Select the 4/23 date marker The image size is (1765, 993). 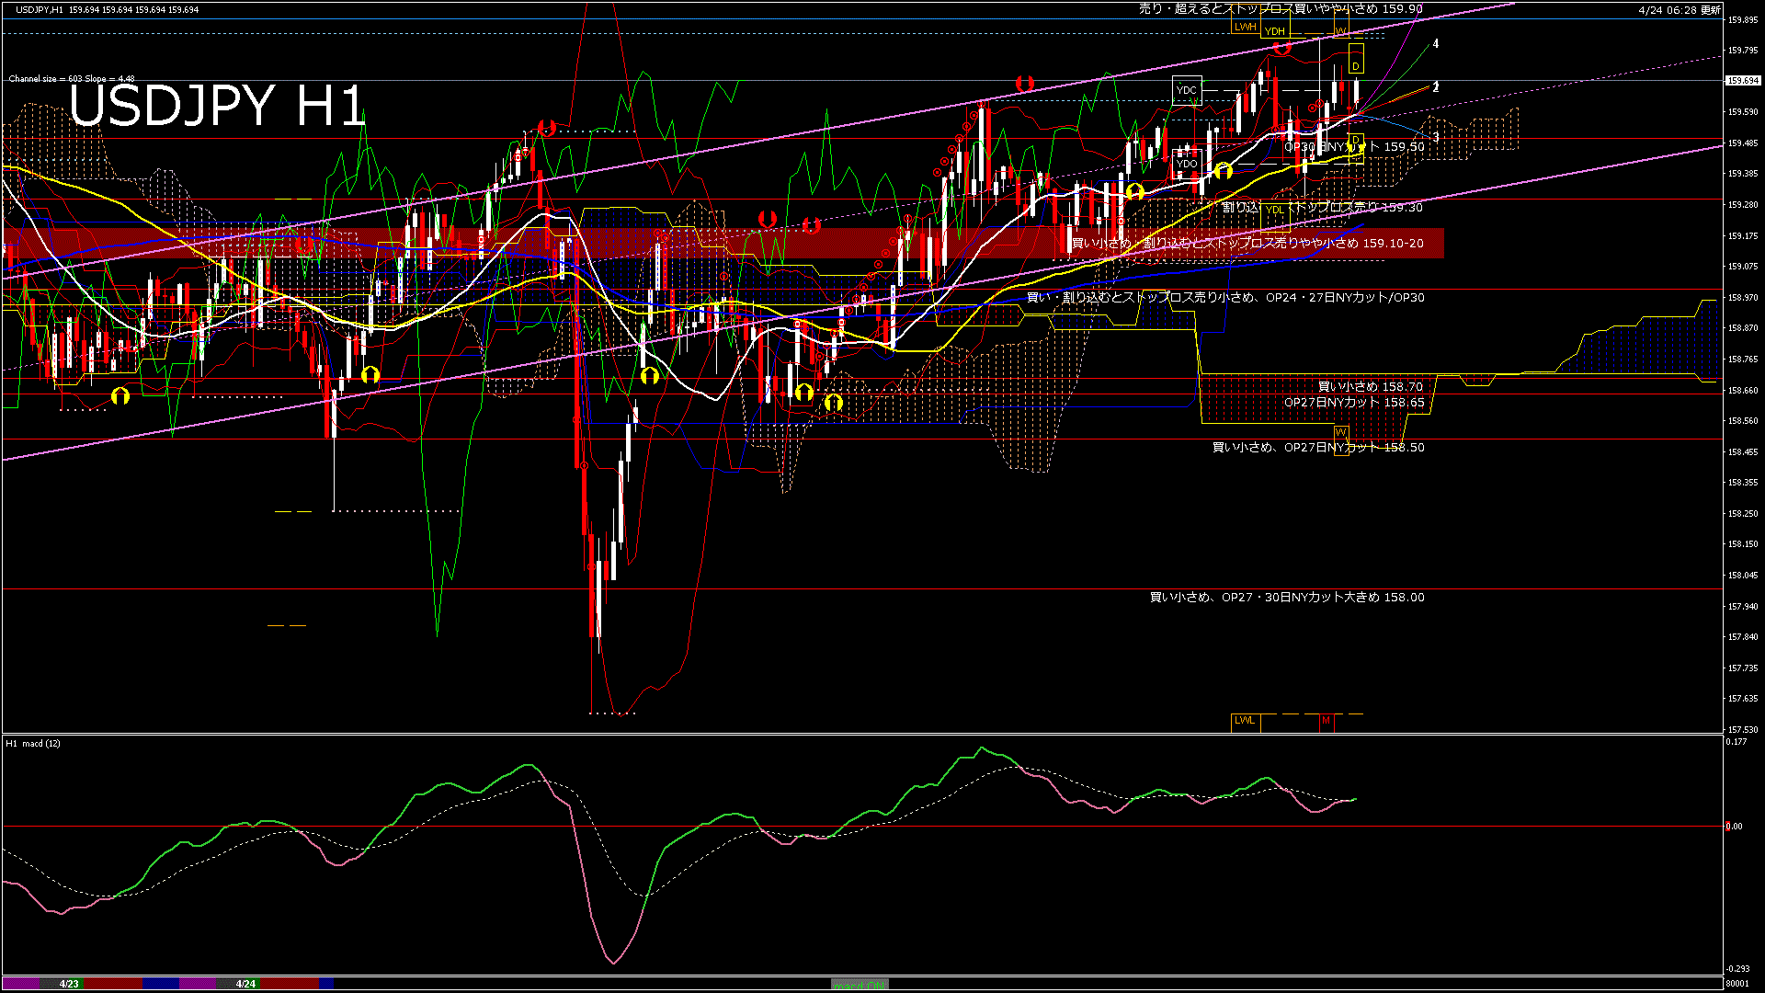[x=69, y=984]
